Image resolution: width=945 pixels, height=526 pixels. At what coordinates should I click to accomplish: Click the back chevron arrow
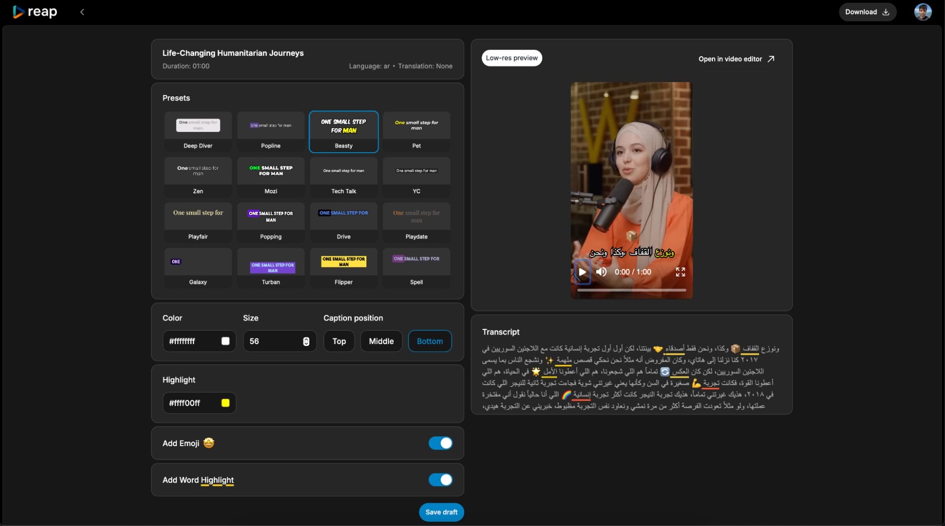(x=82, y=12)
